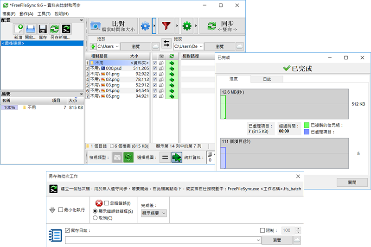The width and height of the screenshot is (371, 247).
Task: Toggle compare-category view gray icon
Action: 117,158
